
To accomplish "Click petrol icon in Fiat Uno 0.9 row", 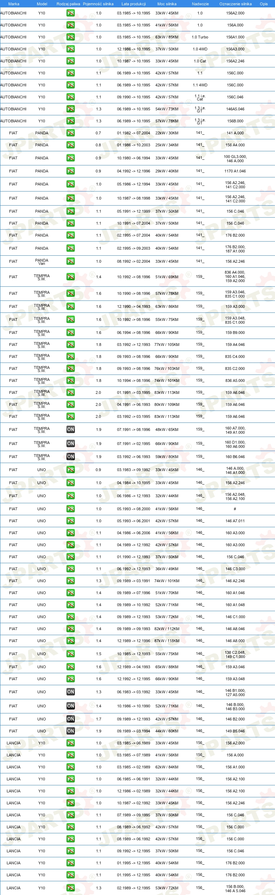I will [70, 470].
